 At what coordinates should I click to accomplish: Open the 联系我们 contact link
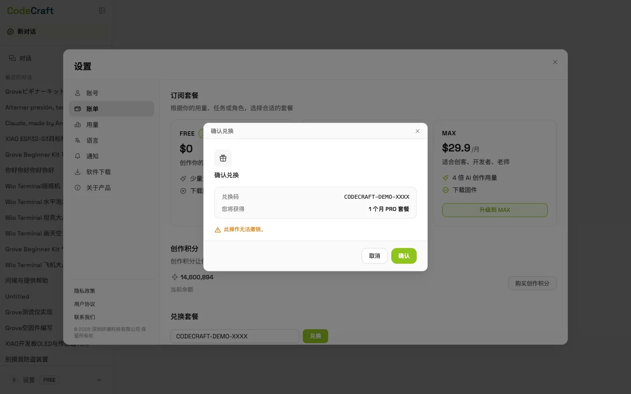85,317
